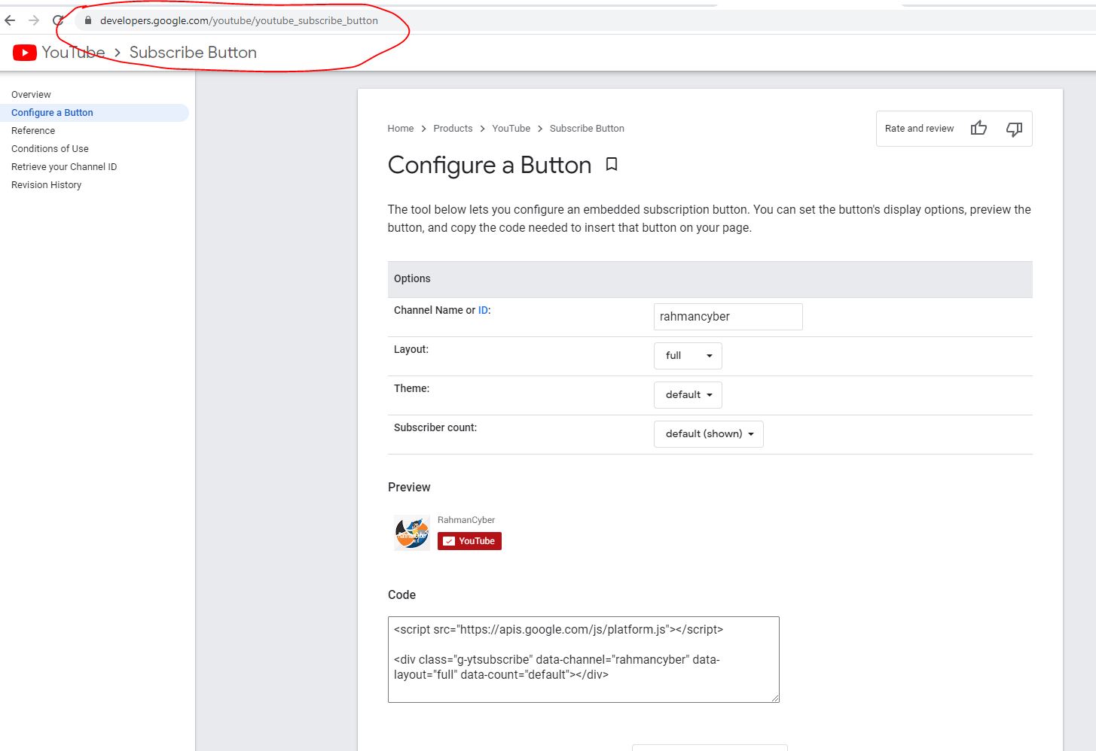This screenshot has height=751, width=1096.
Task: Open Conditions of Use in the sidebar
Action: coord(50,149)
